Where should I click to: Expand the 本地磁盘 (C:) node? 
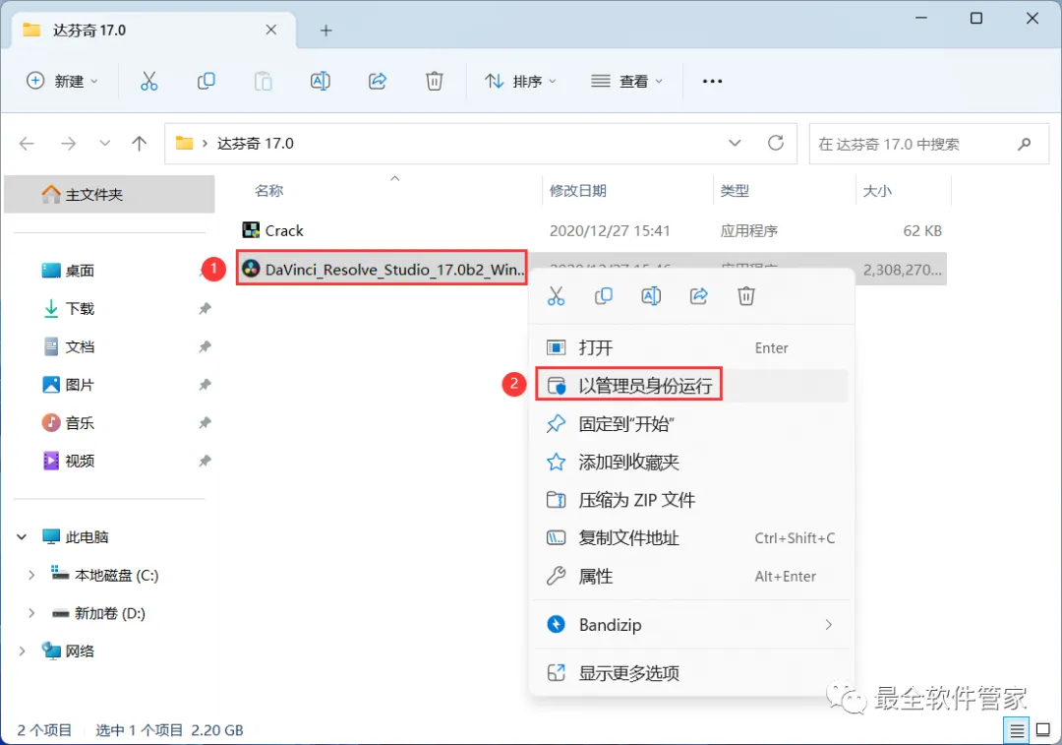[31, 575]
